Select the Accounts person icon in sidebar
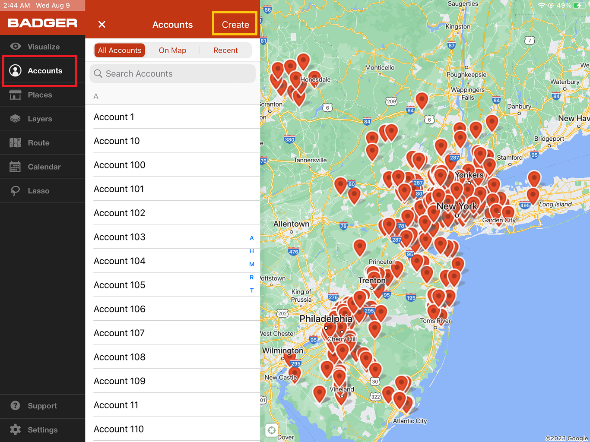The image size is (590, 442). coord(16,71)
